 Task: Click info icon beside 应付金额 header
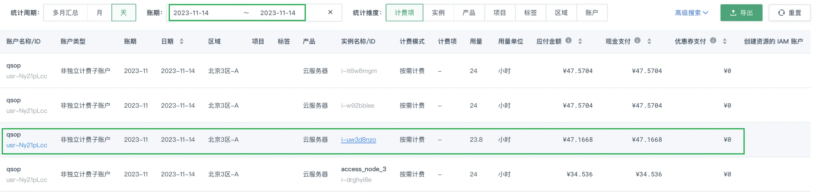click(x=569, y=40)
